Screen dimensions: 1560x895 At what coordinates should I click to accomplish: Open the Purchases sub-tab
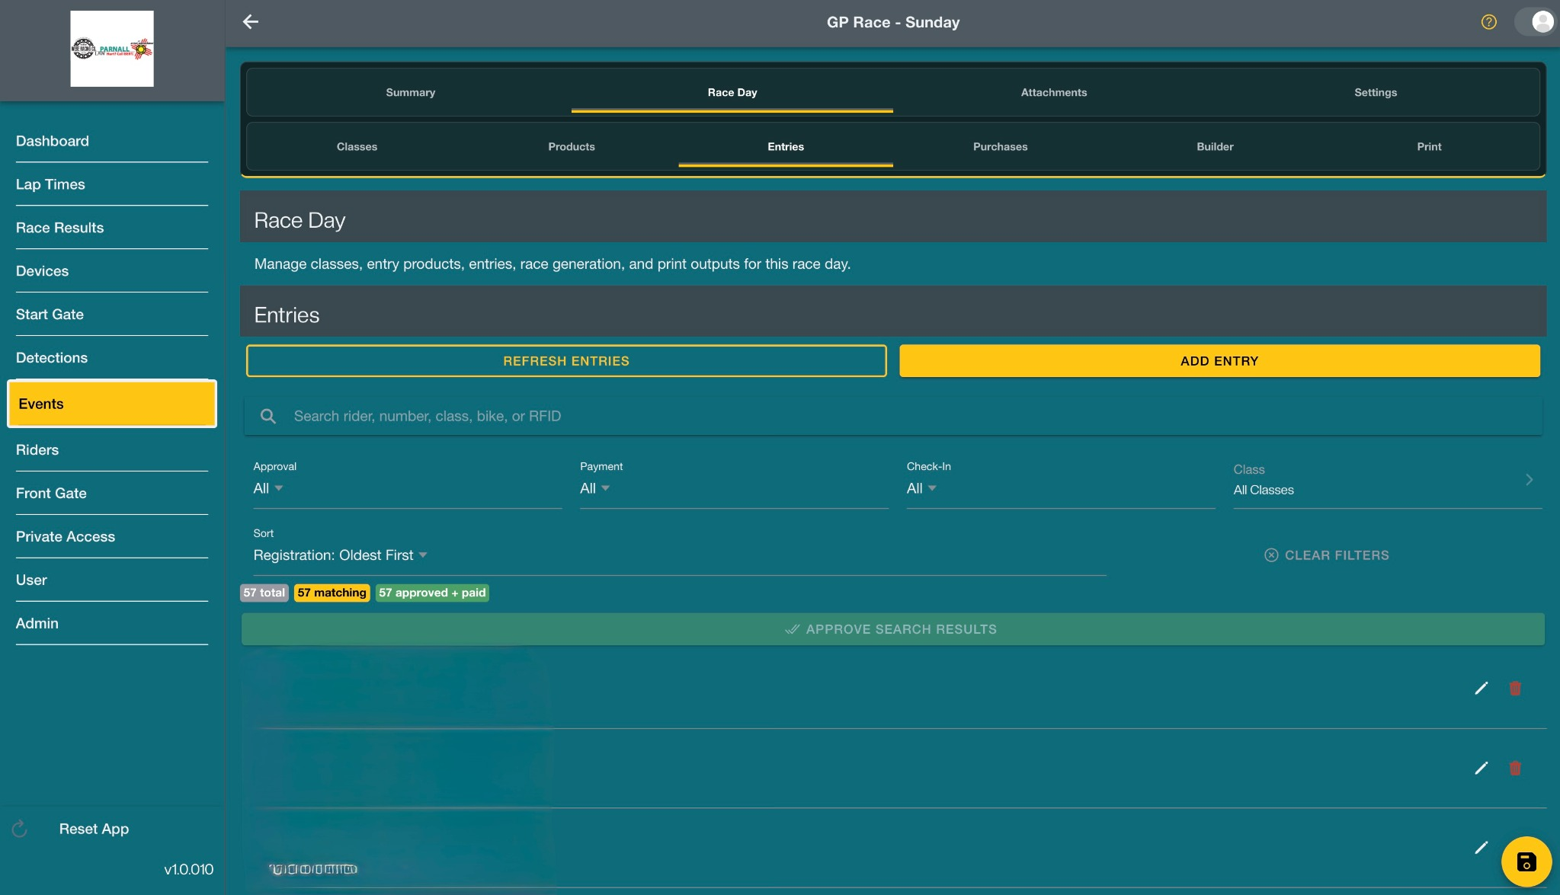coord(1000,146)
